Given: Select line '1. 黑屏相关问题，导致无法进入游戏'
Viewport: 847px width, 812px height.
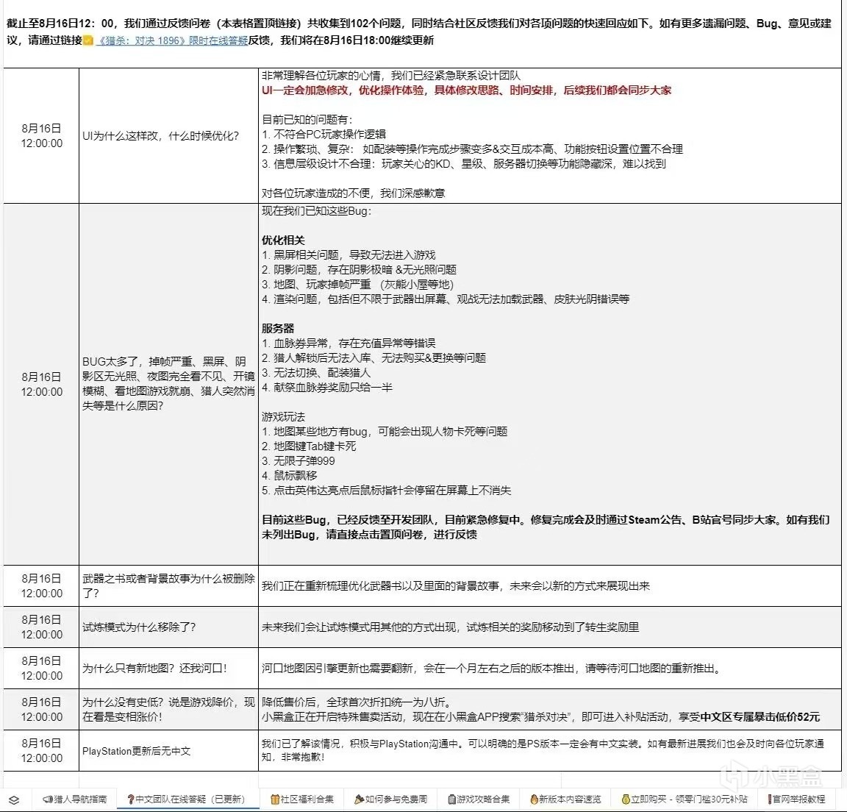Looking at the screenshot, I should pos(349,255).
